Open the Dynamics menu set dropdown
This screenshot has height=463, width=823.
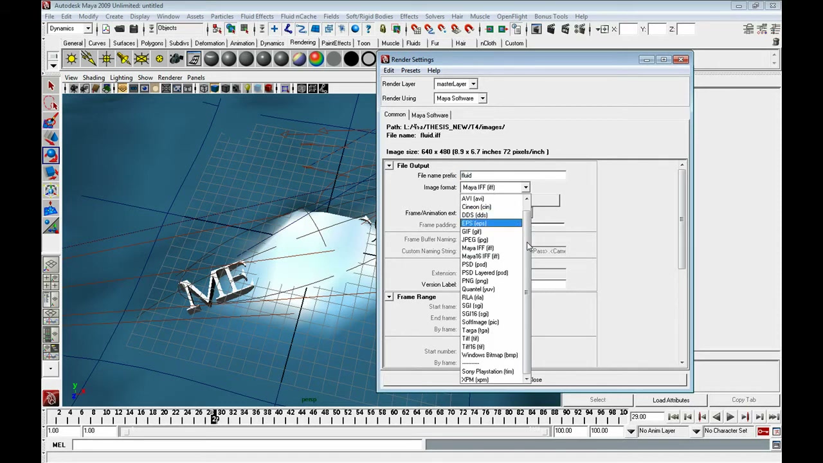[x=70, y=28]
